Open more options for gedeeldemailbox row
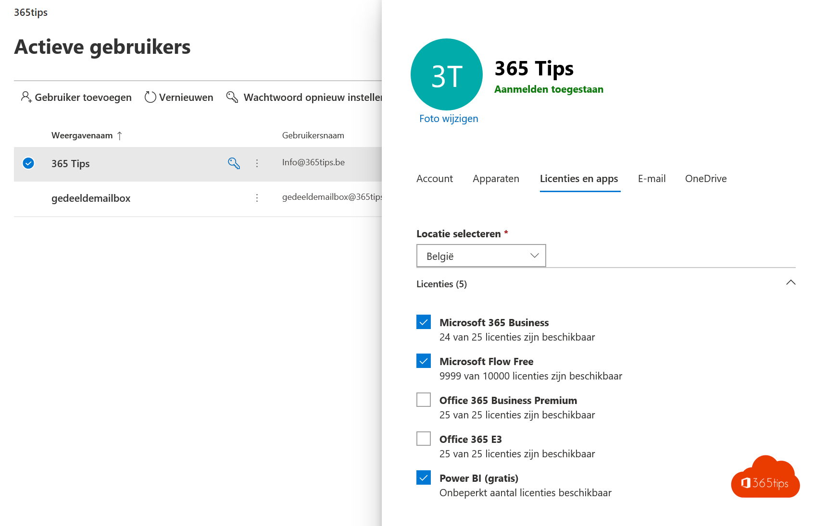The height and width of the screenshot is (526, 815). (257, 198)
